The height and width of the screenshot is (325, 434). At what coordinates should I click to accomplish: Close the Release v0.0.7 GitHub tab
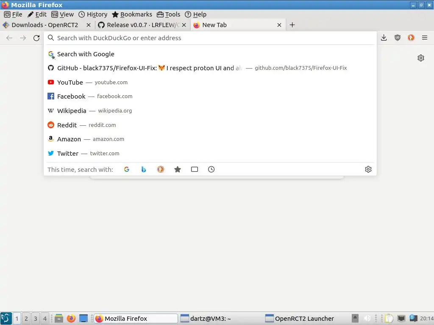point(184,25)
